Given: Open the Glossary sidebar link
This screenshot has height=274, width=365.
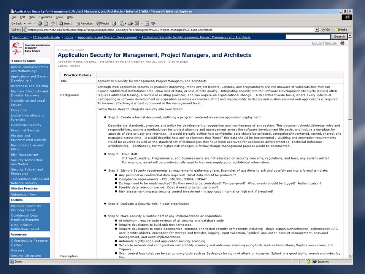Looking at the screenshot, I should click(17, 250).
